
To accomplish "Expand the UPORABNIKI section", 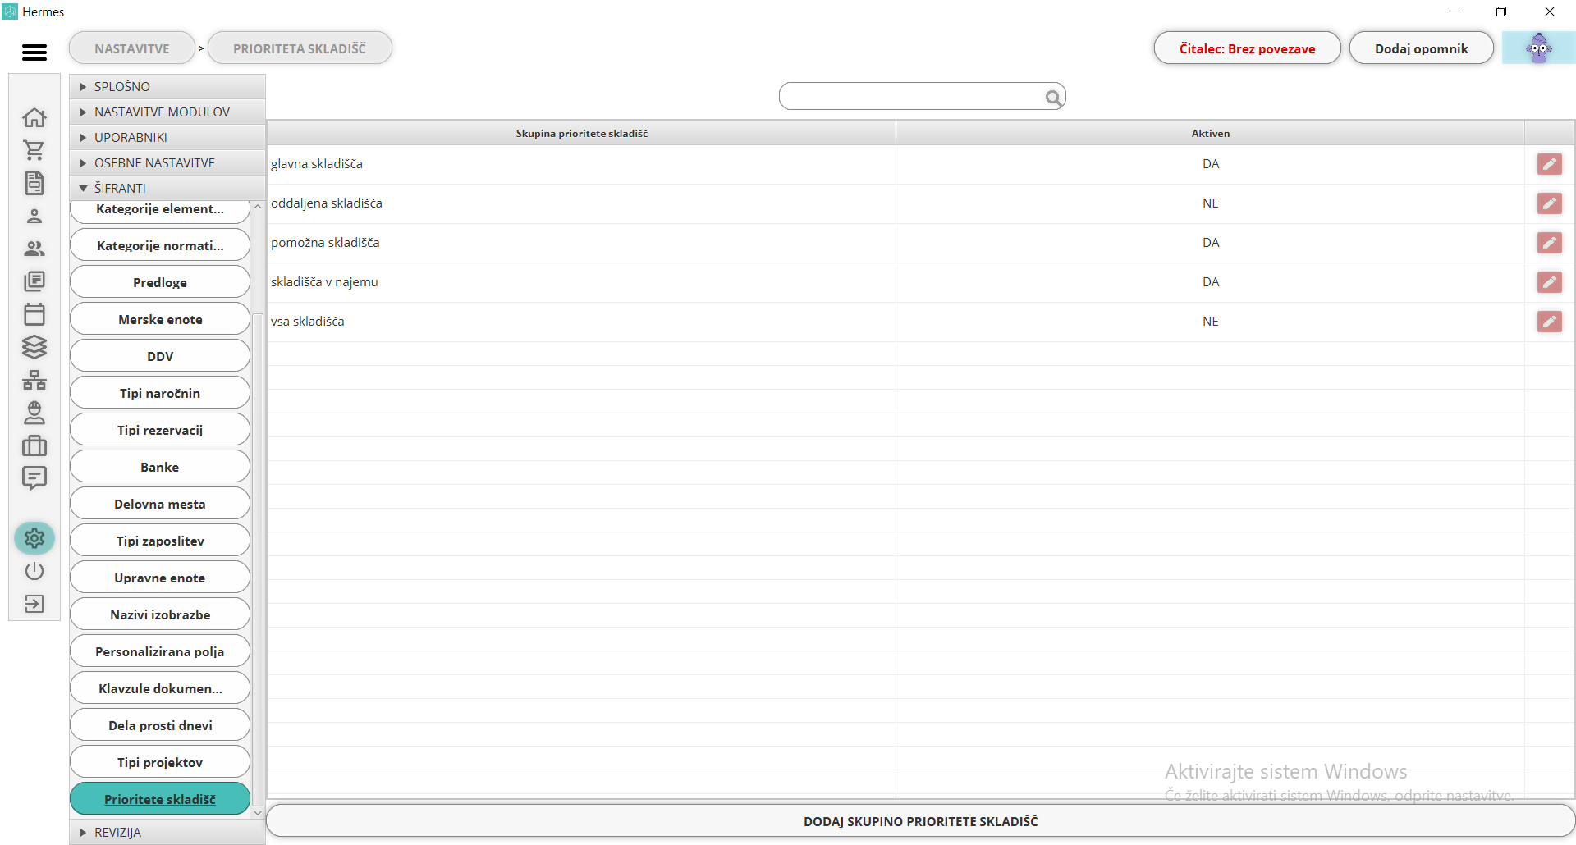I will 167,137.
